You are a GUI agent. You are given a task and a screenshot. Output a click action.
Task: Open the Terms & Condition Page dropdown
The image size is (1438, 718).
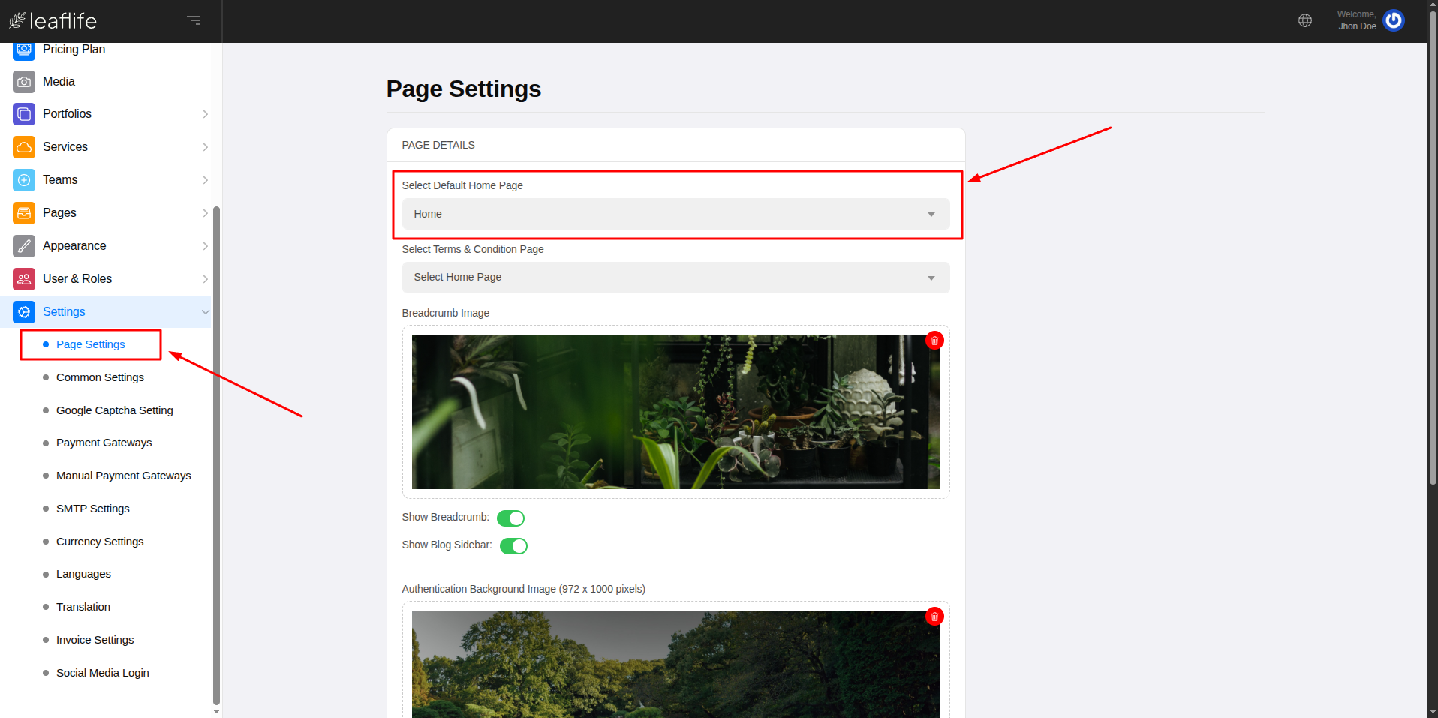(x=675, y=278)
